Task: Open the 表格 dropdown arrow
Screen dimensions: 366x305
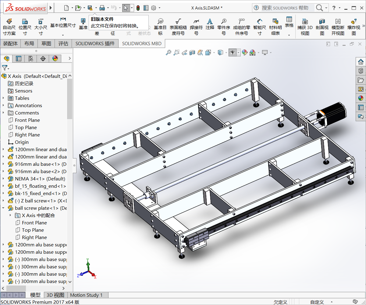Action: pyautogui.click(x=289, y=35)
